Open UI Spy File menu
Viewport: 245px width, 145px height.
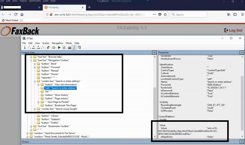pyautogui.click(x=24, y=43)
